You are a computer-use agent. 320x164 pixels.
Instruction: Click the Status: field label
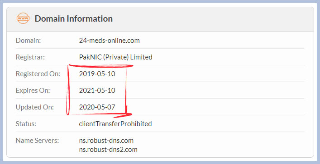26,124
